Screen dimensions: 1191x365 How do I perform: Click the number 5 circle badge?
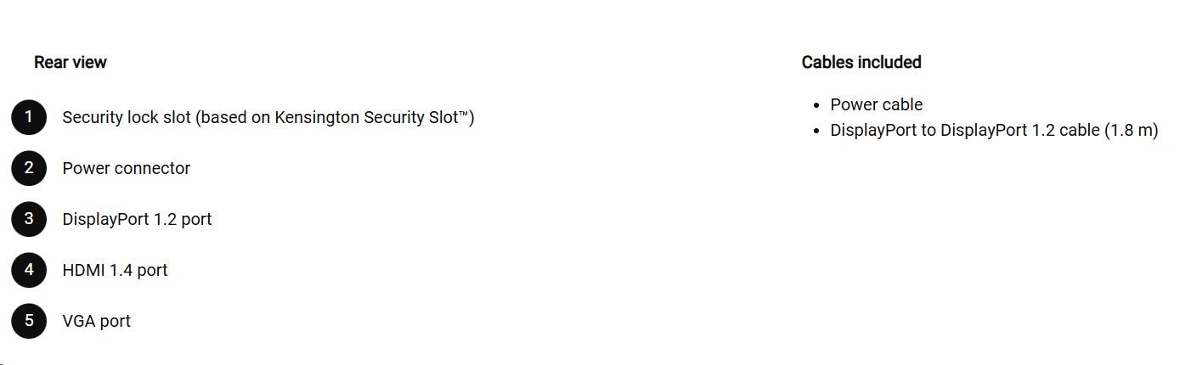29,321
